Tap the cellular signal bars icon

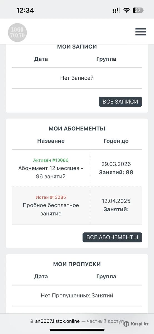pos(116,10)
